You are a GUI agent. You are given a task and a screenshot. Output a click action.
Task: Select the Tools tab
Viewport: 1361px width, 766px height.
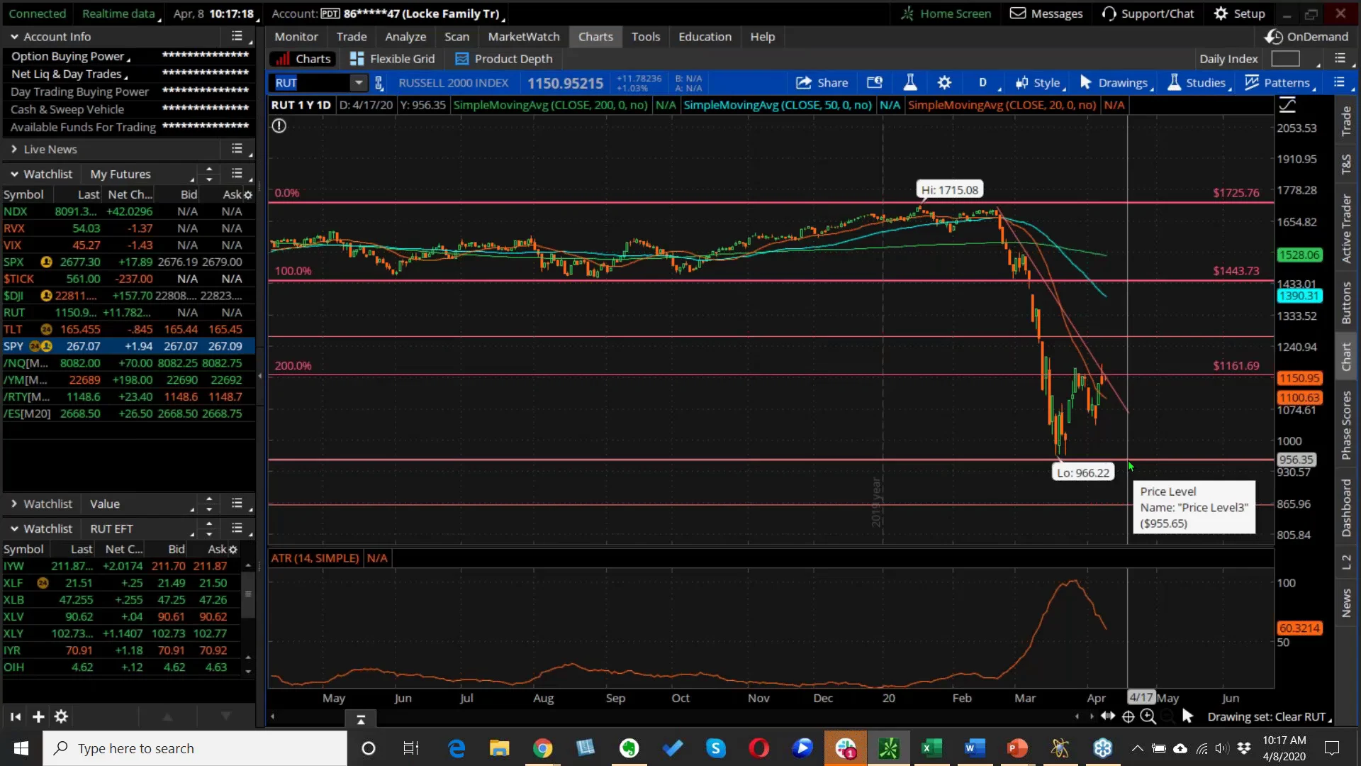(x=646, y=37)
